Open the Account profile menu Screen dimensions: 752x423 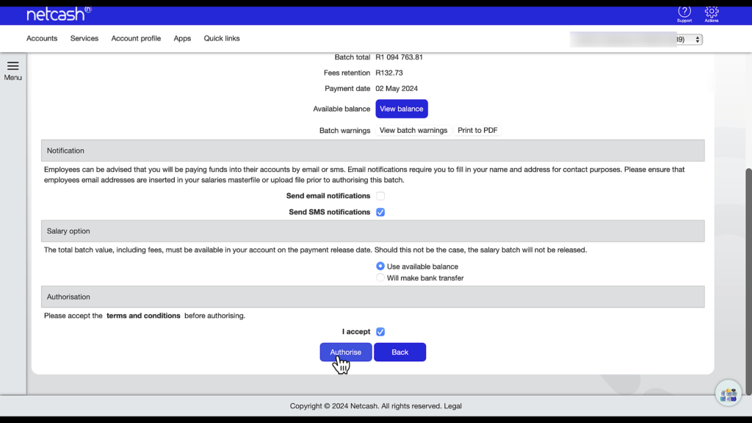[136, 38]
